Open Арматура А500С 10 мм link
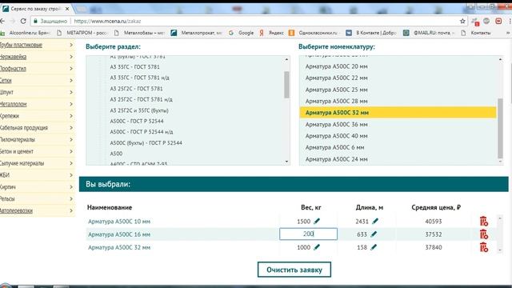This screenshot has width=512, height=288. click(x=119, y=222)
